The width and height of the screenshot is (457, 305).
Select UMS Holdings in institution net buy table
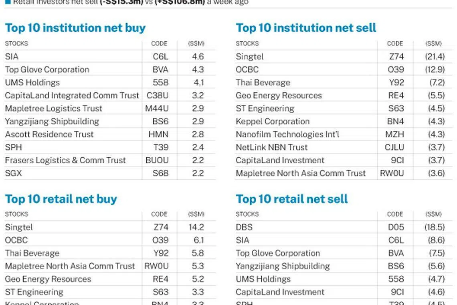coord(32,83)
